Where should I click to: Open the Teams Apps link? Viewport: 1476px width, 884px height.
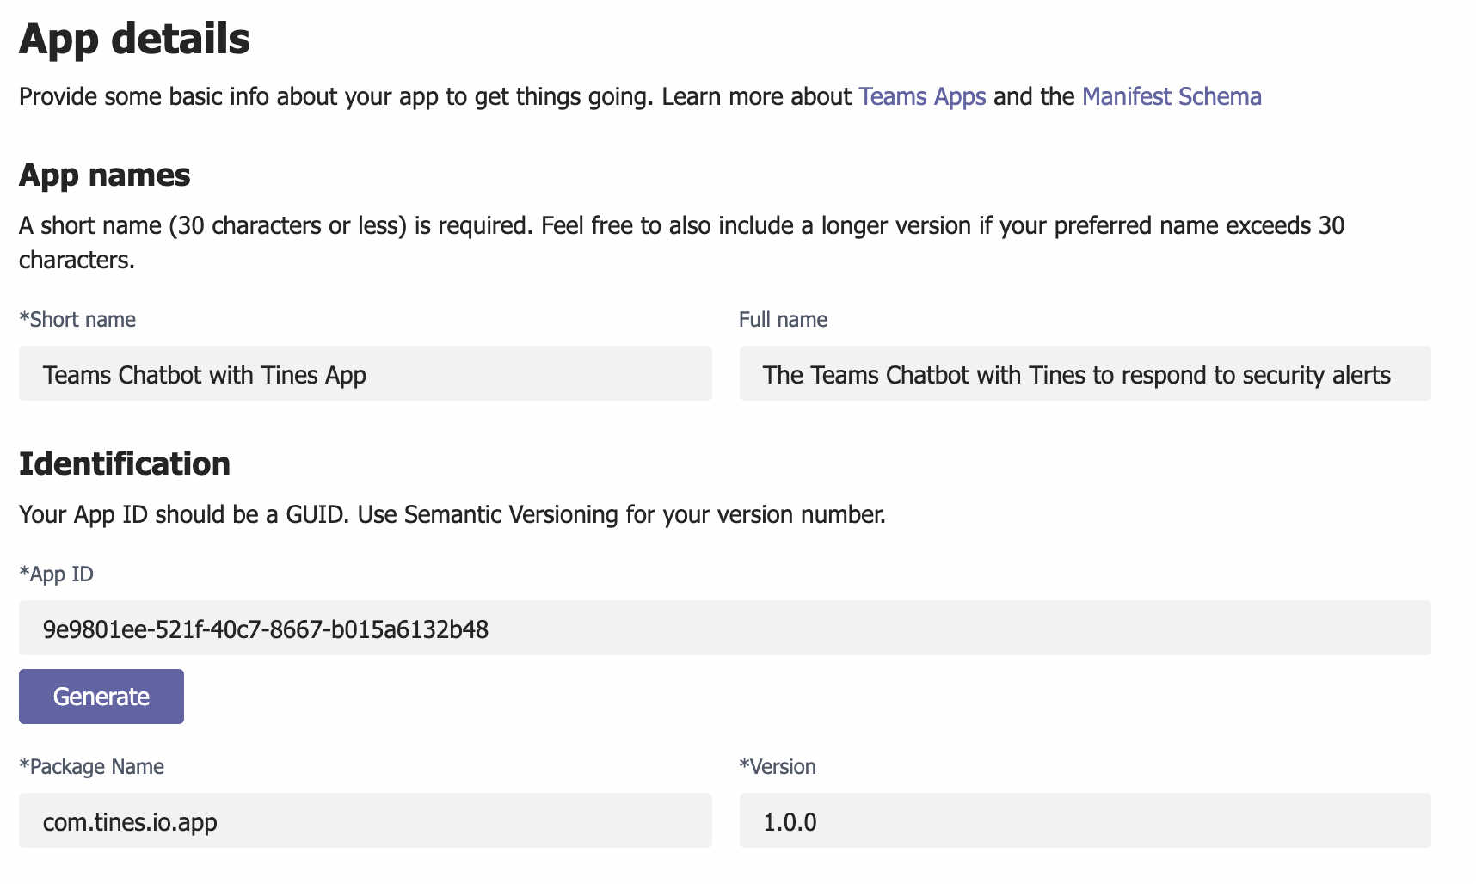(921, 96)
